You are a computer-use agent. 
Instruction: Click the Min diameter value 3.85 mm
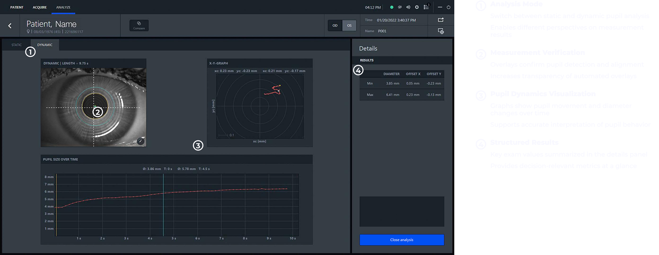393,84
